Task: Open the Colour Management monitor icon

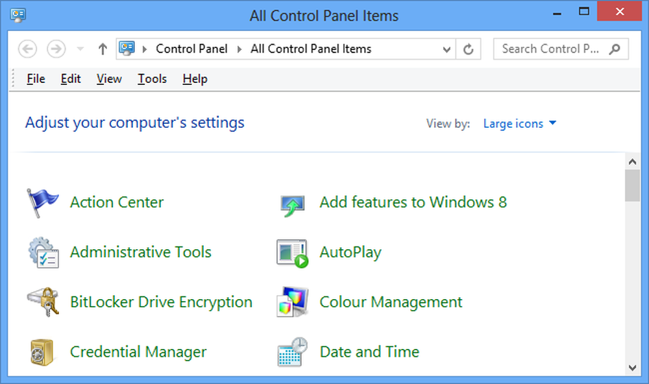Action: (293, 302)
